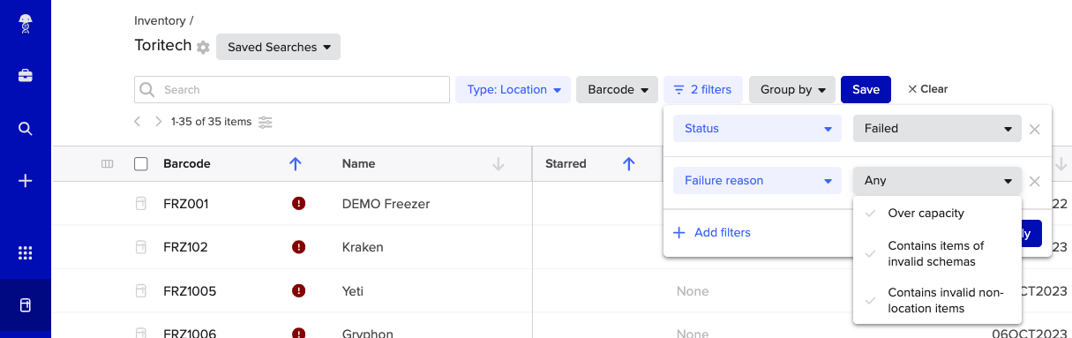Tick the select-all checkbox beside Barcode
Viewport: 1072px width, 338px height.
141,163
